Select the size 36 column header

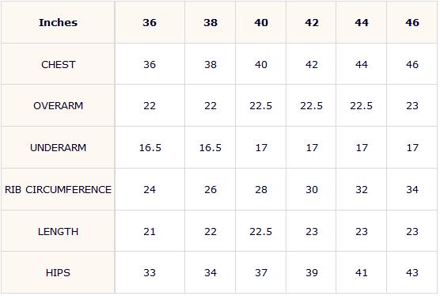pyautogui.click(x=150, y=22)
